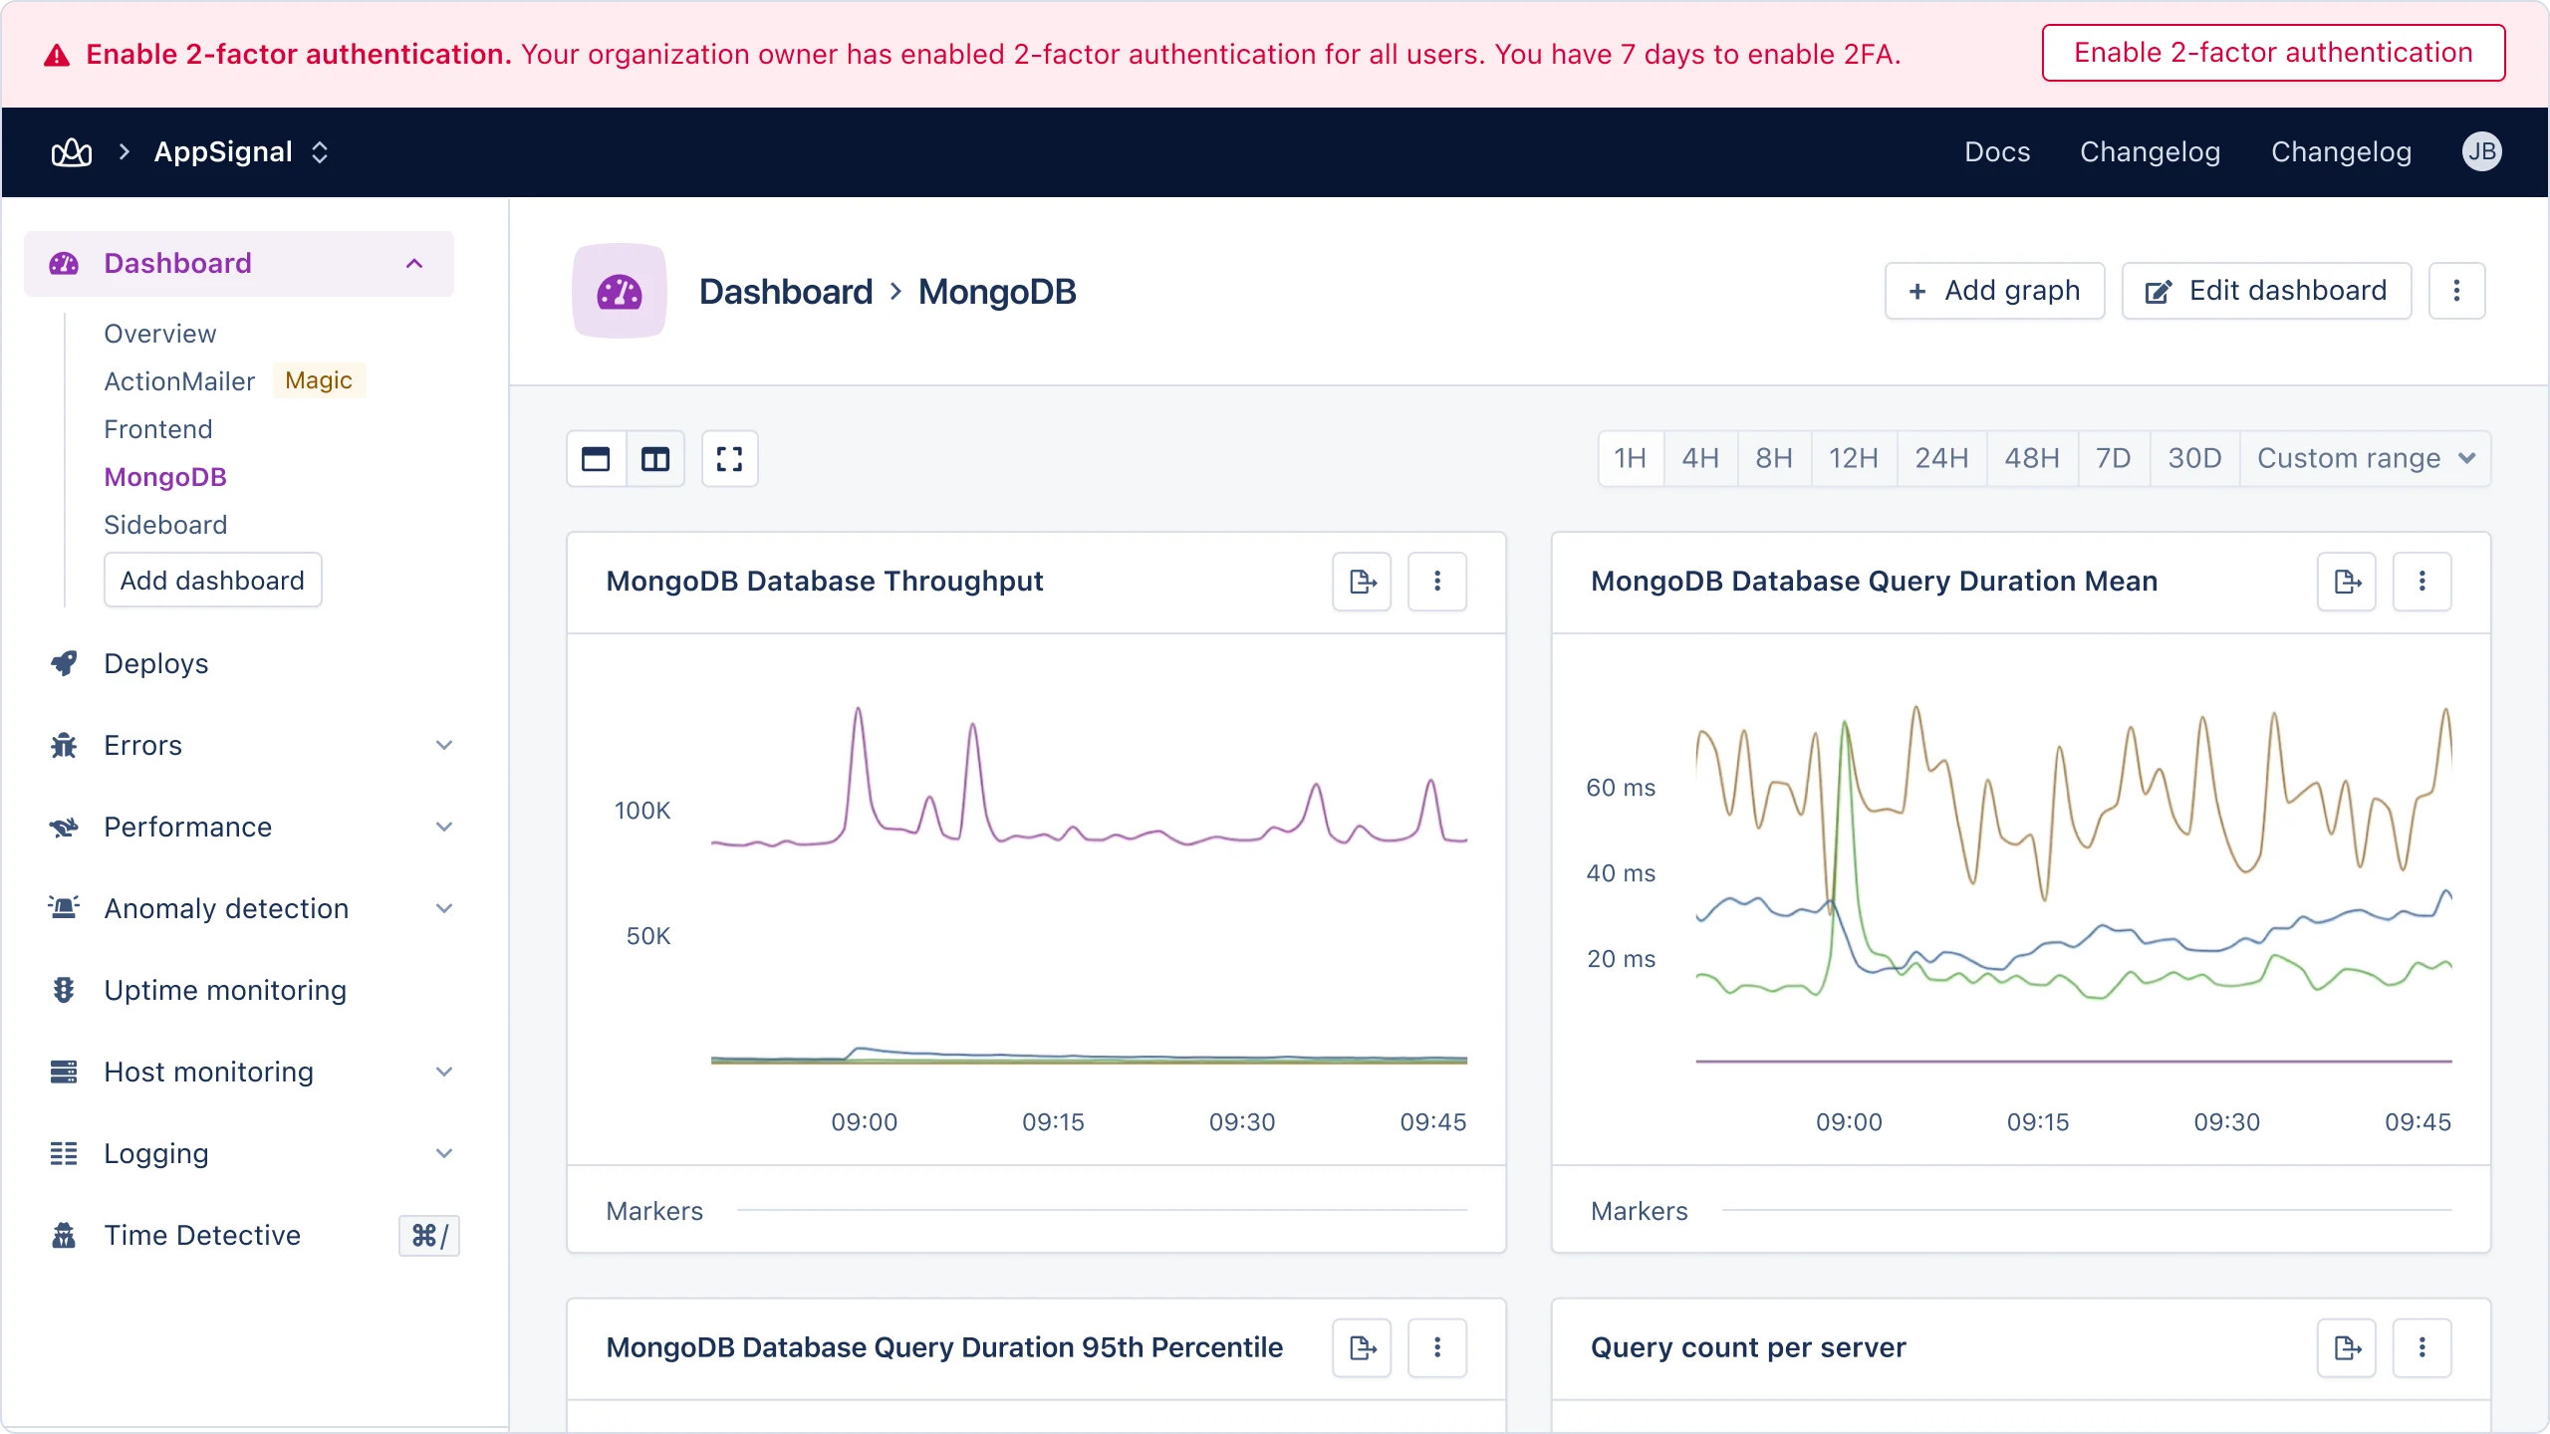Viewport: 2550px width, 1434px height.
Task: Click the Add graph button
Action: [x=1994, y=291]
